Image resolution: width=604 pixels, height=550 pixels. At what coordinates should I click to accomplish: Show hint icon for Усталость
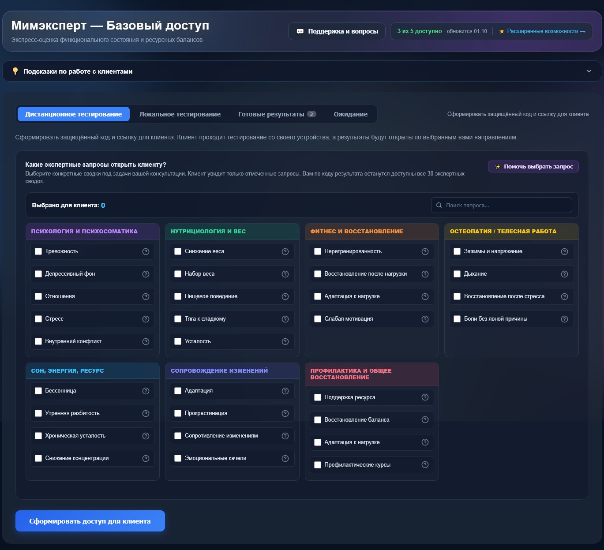pos(285,341)
